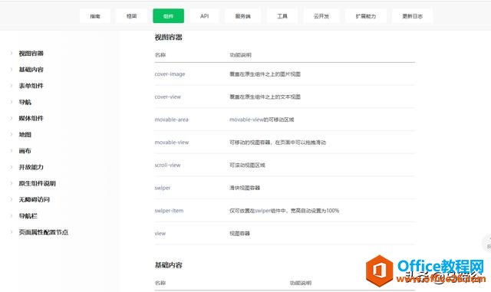Open the 扩展能力 tab

tap(366, 16)
